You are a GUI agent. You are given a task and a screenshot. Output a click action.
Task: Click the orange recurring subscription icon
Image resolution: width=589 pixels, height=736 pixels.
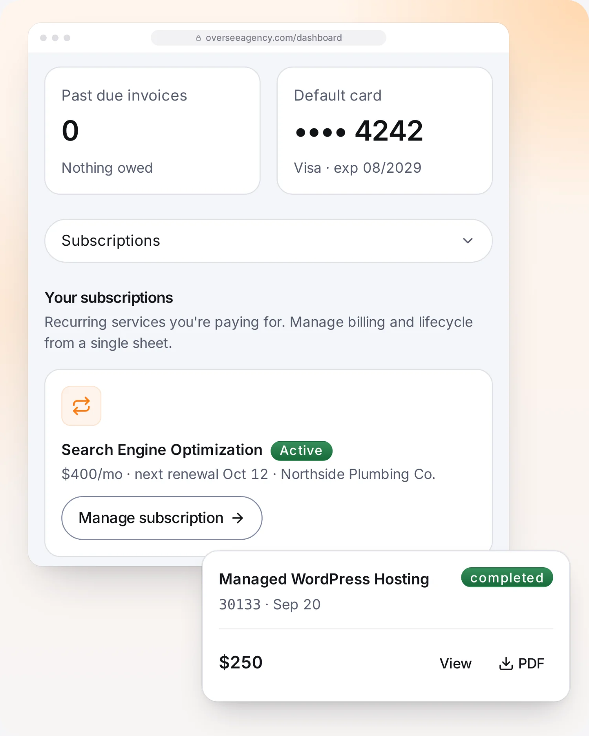[x=81, y=406]
